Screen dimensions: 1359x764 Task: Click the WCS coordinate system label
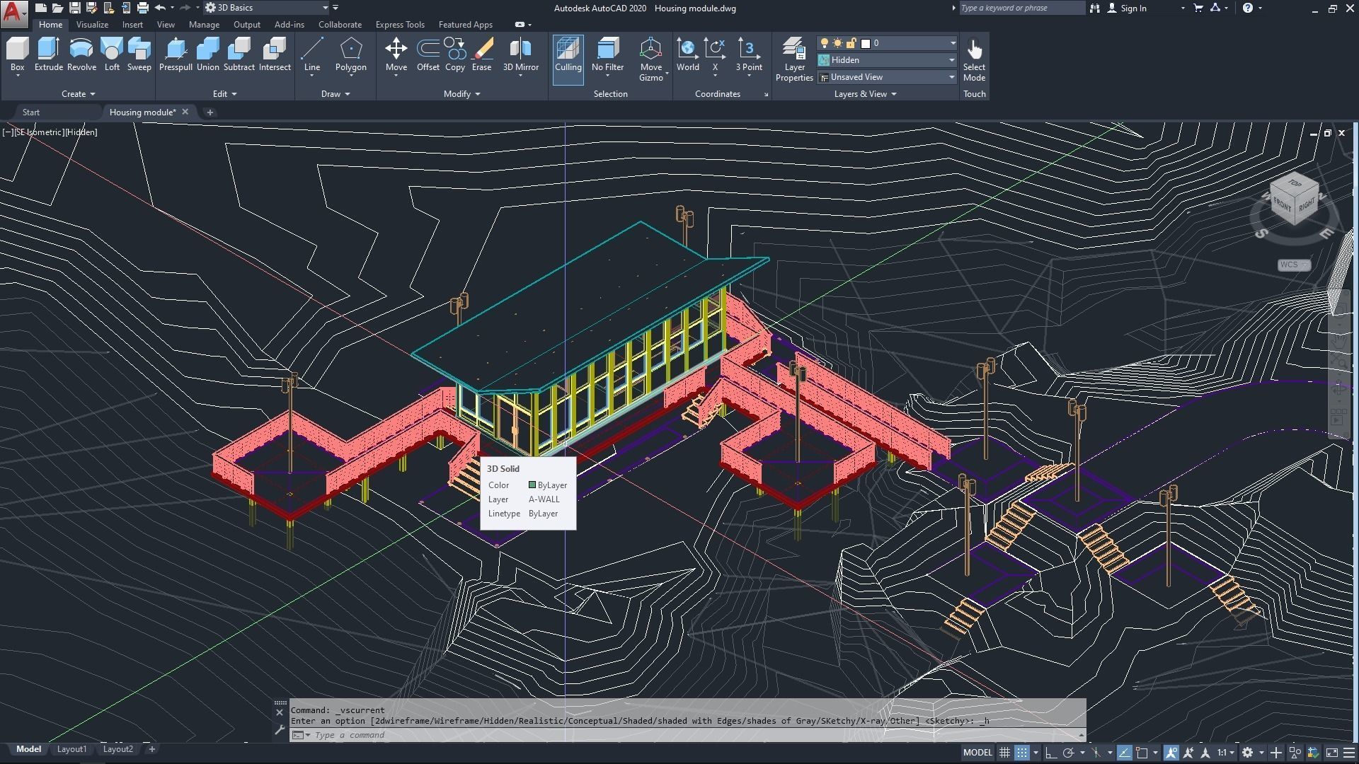coord(1293,265)
